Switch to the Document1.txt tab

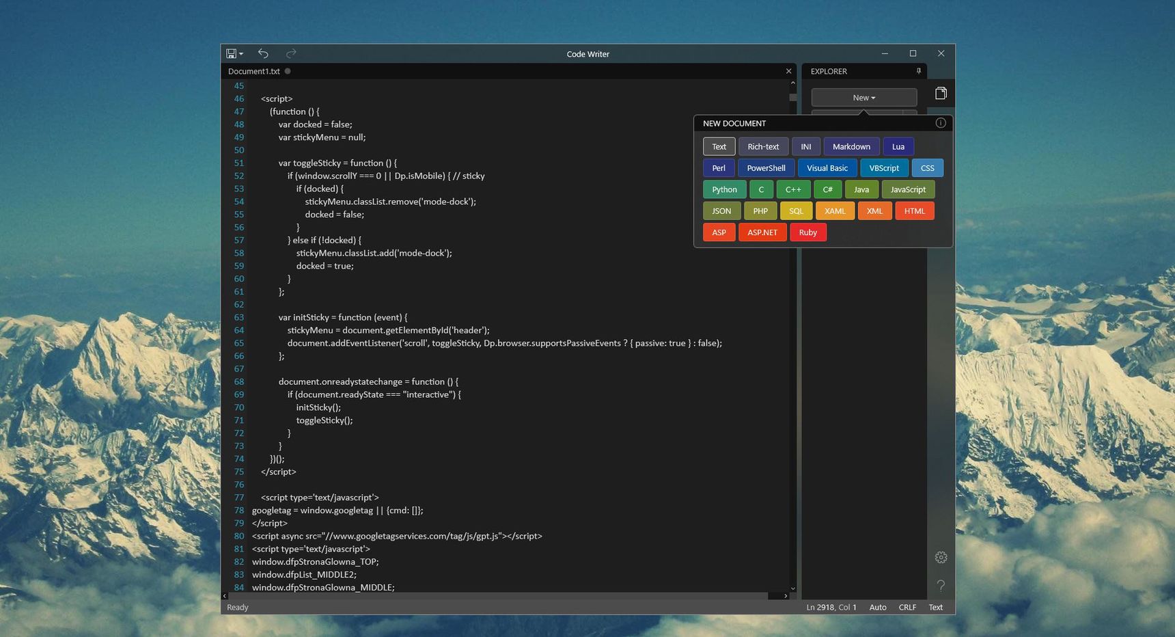254,71
